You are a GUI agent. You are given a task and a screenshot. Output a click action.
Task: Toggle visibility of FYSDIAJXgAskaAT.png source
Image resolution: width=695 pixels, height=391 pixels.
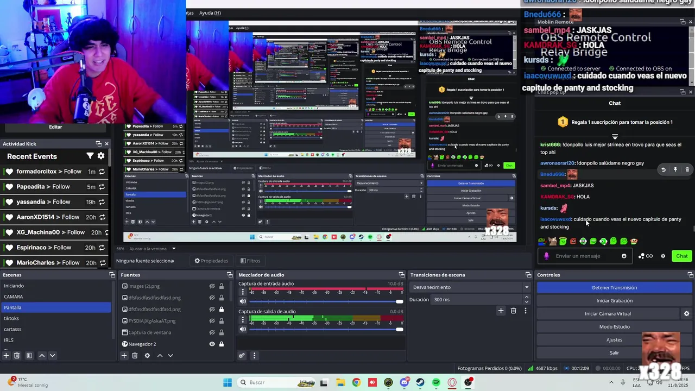(x=212, y=321)
